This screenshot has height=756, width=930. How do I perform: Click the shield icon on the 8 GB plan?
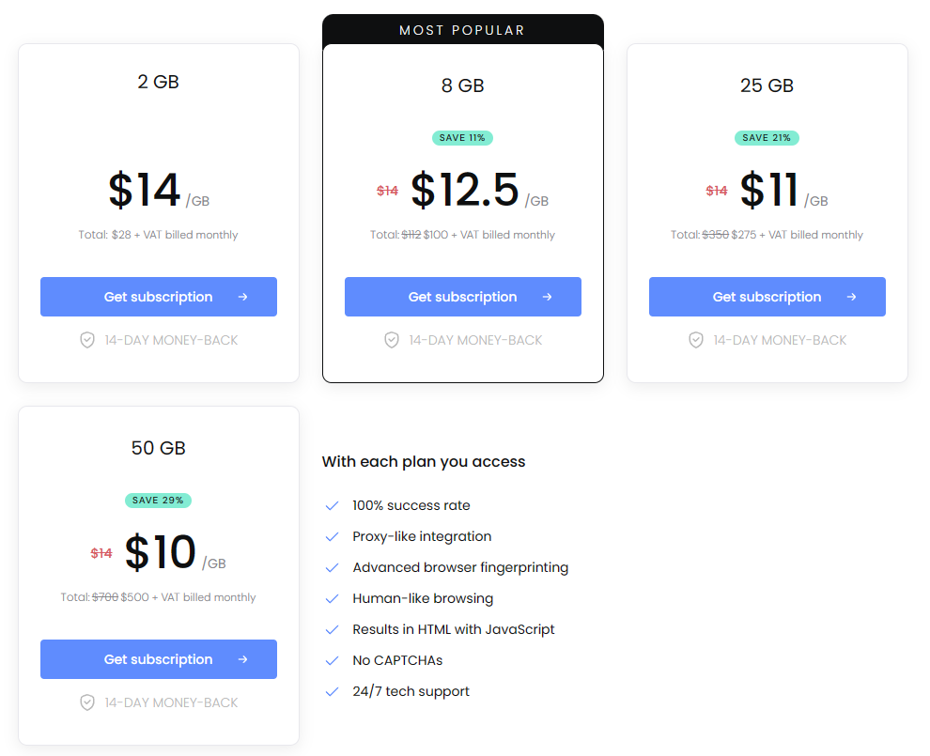pyautogui.click(x=392, y=340)
